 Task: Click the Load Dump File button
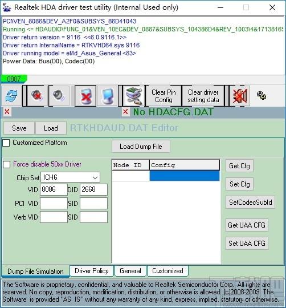141,147
